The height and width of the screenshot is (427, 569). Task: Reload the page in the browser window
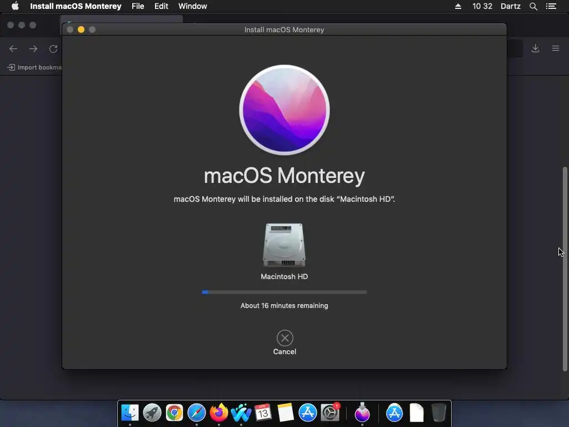click(53, 49)
